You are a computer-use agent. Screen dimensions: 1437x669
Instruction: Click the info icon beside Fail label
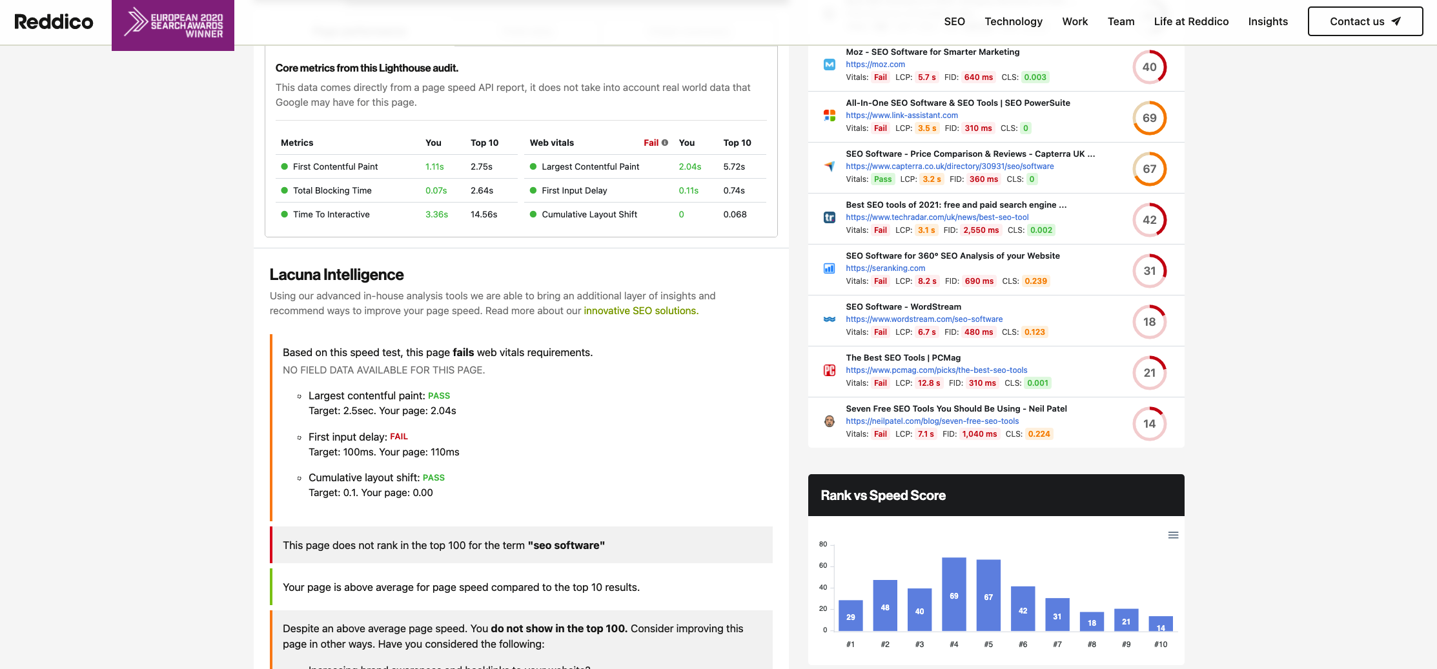pyautogui.click(x=664, y=142)
